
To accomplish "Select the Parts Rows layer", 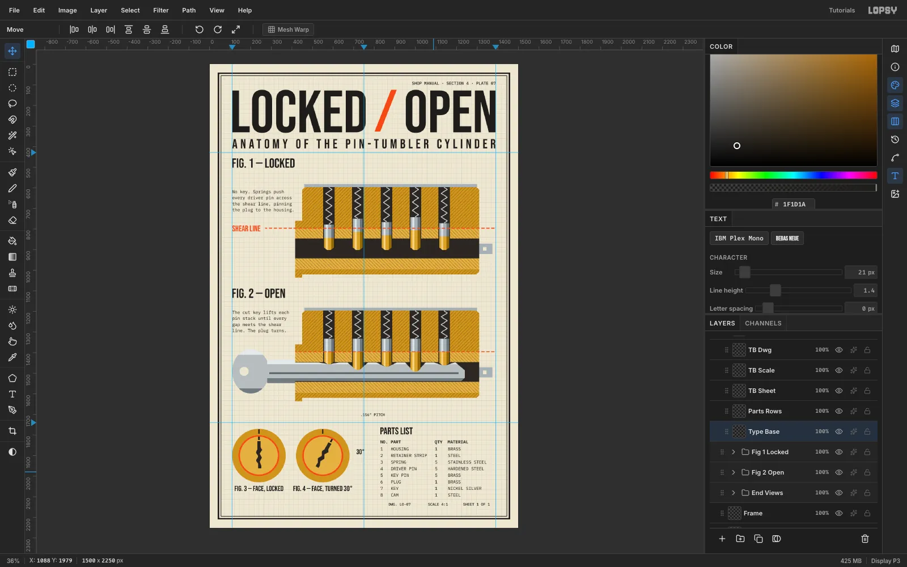I will tap(794, 411).
